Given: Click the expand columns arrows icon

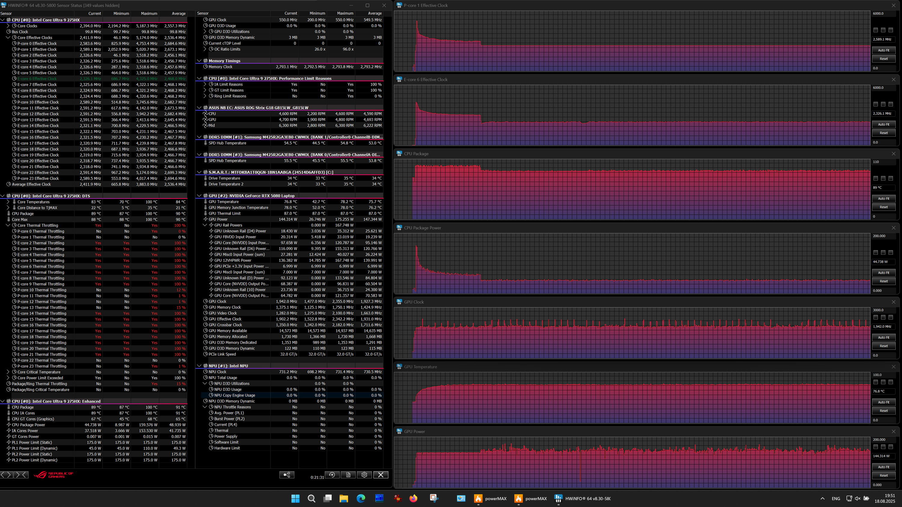Looking at the screenshot, I should (6, 475).
